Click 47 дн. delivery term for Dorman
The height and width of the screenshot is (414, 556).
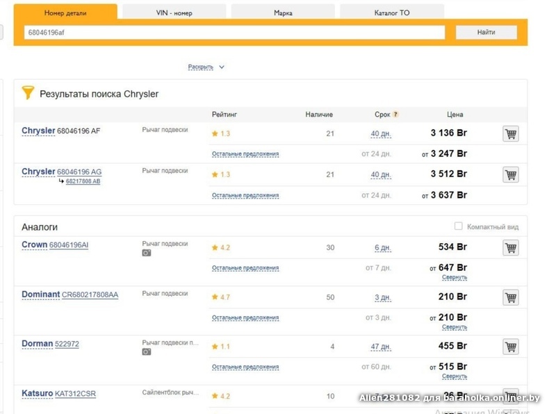click(x=381, y=347)
